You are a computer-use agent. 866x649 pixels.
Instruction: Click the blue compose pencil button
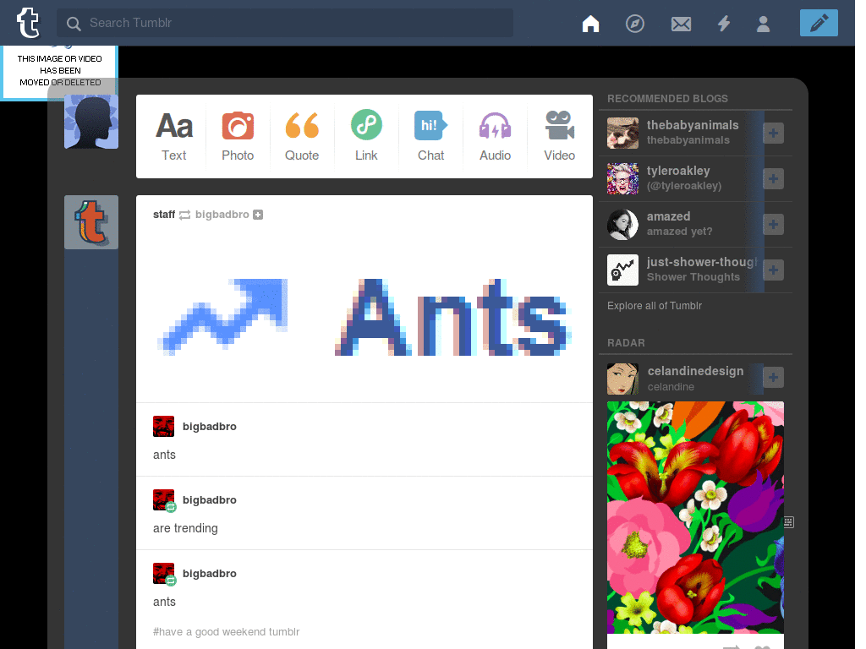pos(819,23)
